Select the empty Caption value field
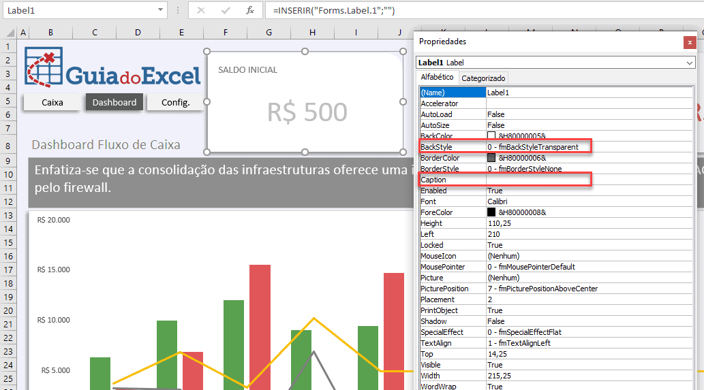The width and height of the screenshot is (704, 390). (x=589, y=180)
